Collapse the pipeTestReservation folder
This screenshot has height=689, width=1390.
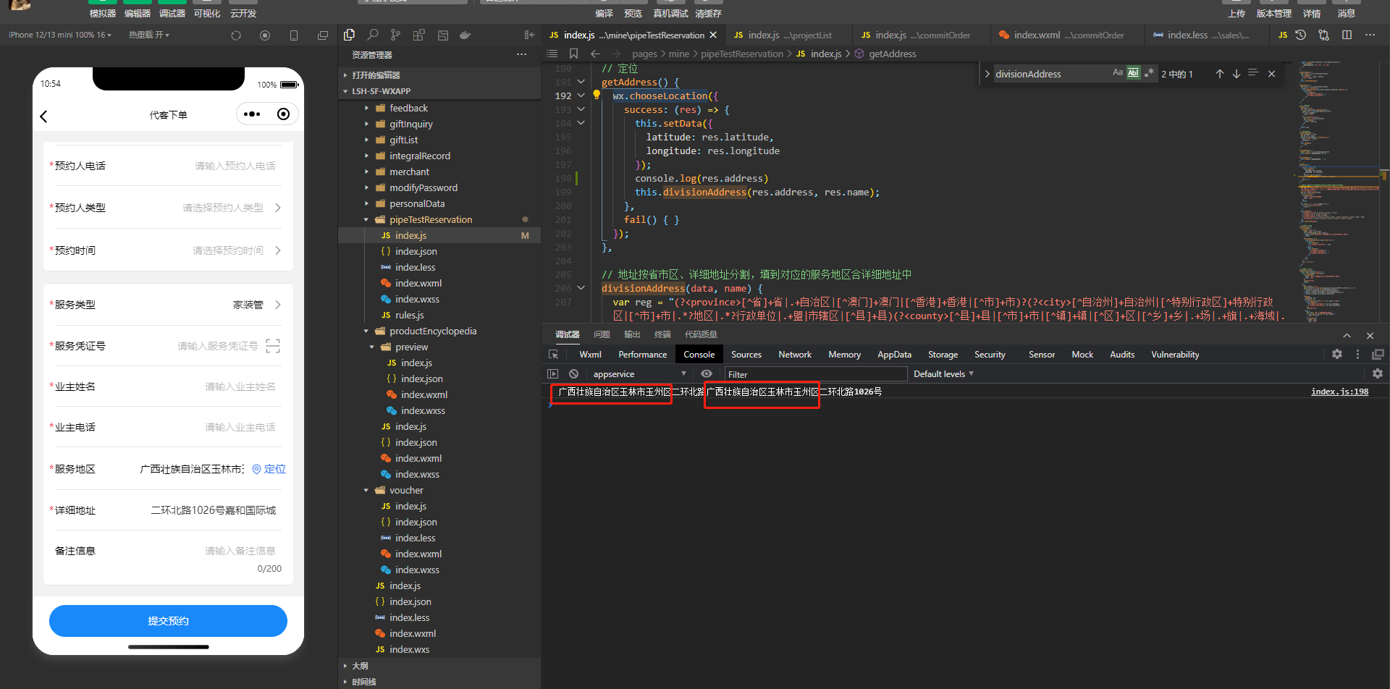[x=431, y=219]
